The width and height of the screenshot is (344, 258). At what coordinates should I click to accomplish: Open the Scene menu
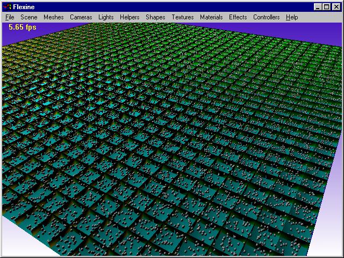click(28, 17)
